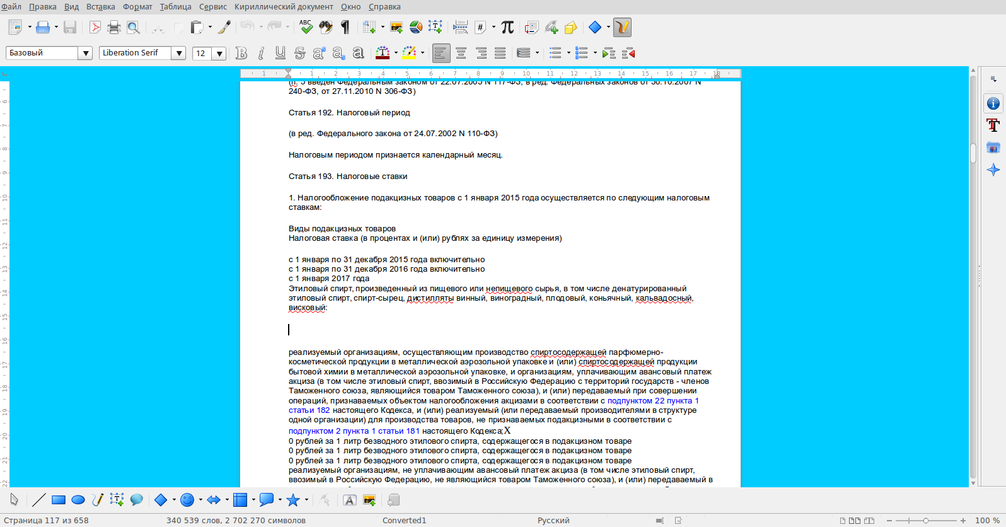1006x527 pixels.
Task: Click the zoom slider handle in the status bar
Action: pyautogui.click(x=926, y=521)
